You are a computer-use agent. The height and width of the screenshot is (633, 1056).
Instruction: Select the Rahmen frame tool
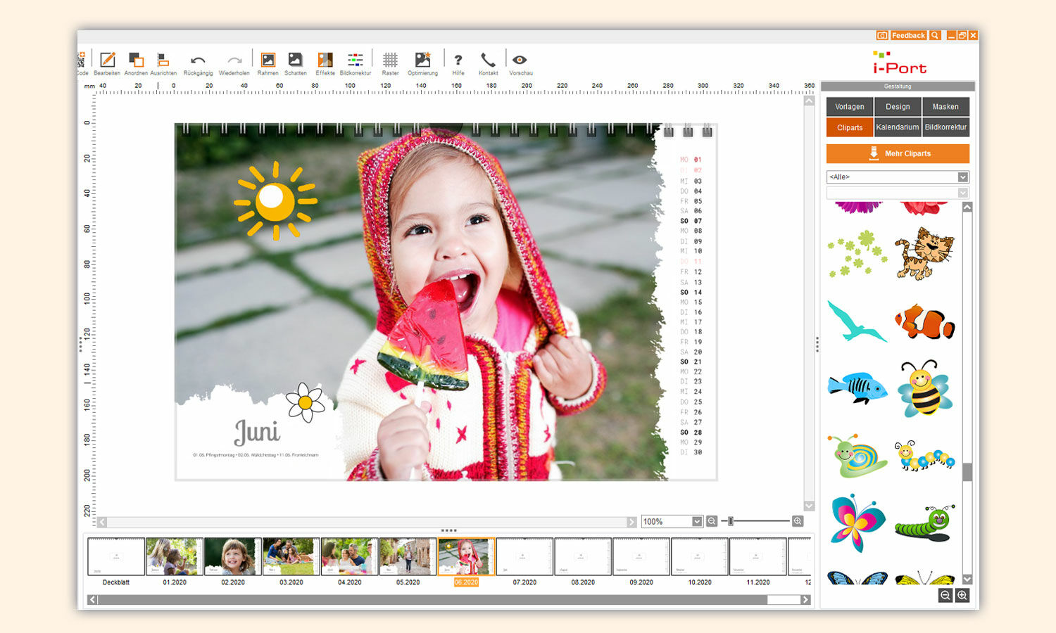click(268, 61)
